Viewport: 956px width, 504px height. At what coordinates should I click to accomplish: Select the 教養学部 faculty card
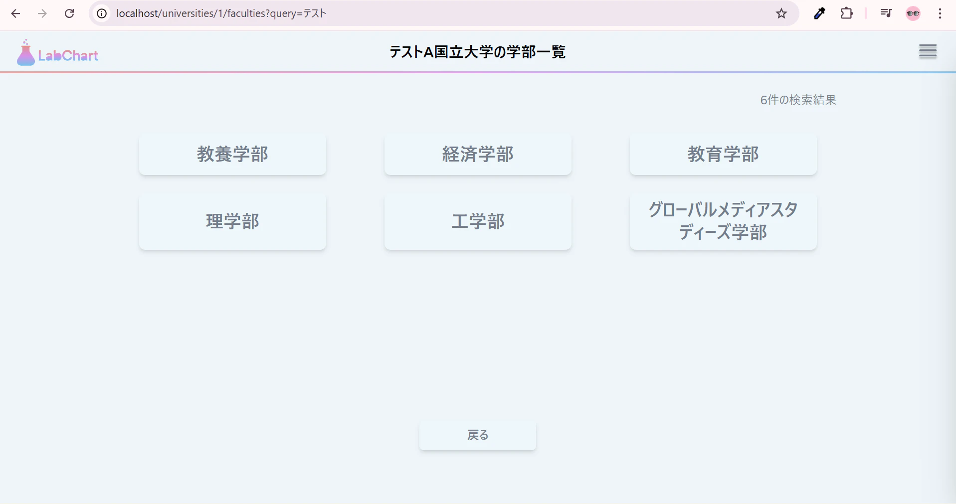pyautogui.click(x=232, y=154)
